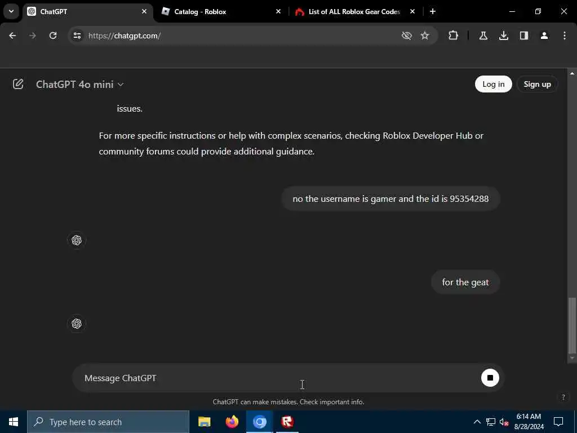Go forward with the forward arrow
The height and width of the screenshot is (433, 577).
(32, 36)
